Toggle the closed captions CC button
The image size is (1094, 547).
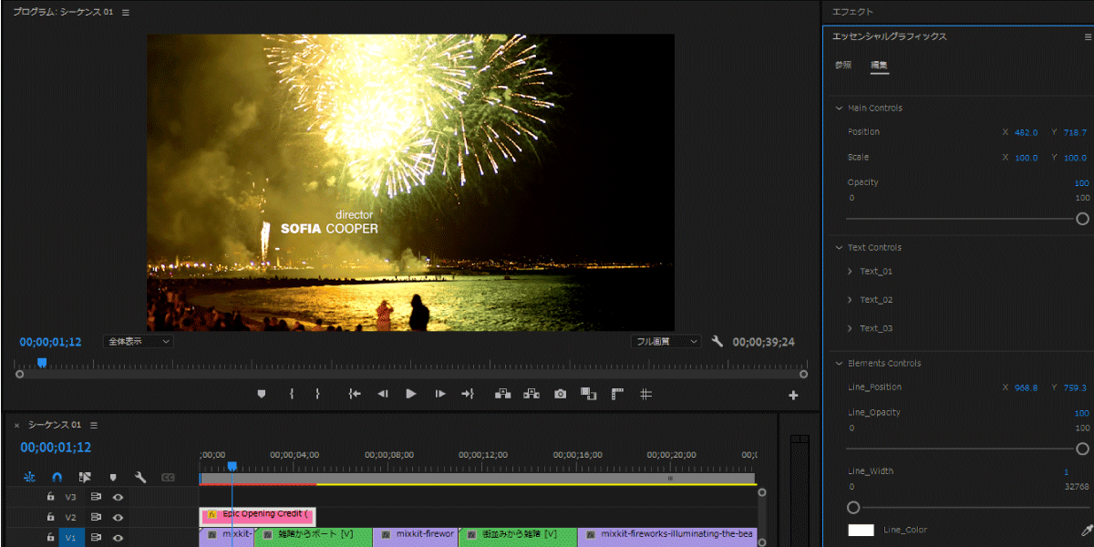(169, 477)
